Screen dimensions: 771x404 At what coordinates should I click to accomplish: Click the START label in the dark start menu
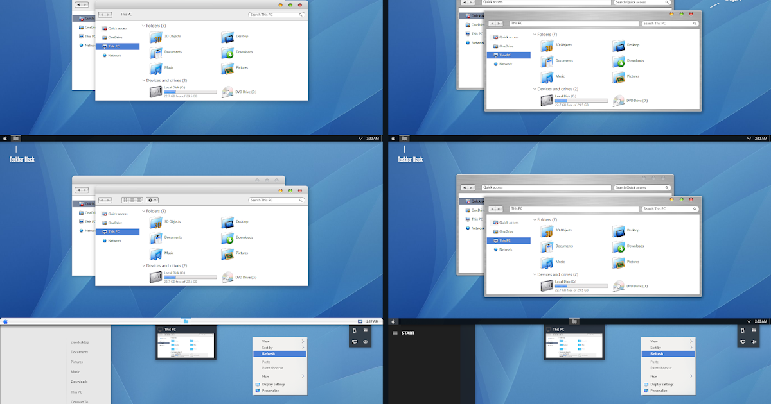click(408, 333)
